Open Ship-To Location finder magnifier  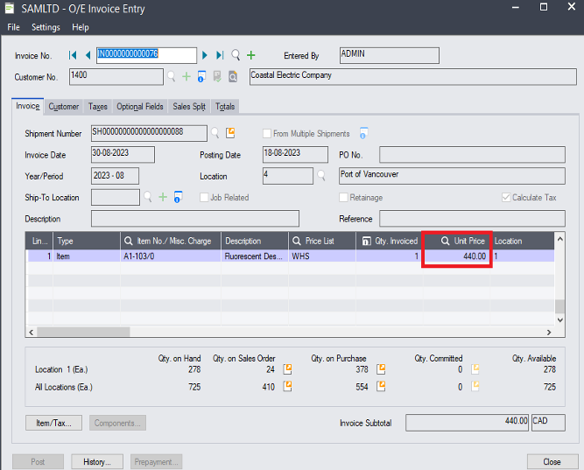(148, 197)
